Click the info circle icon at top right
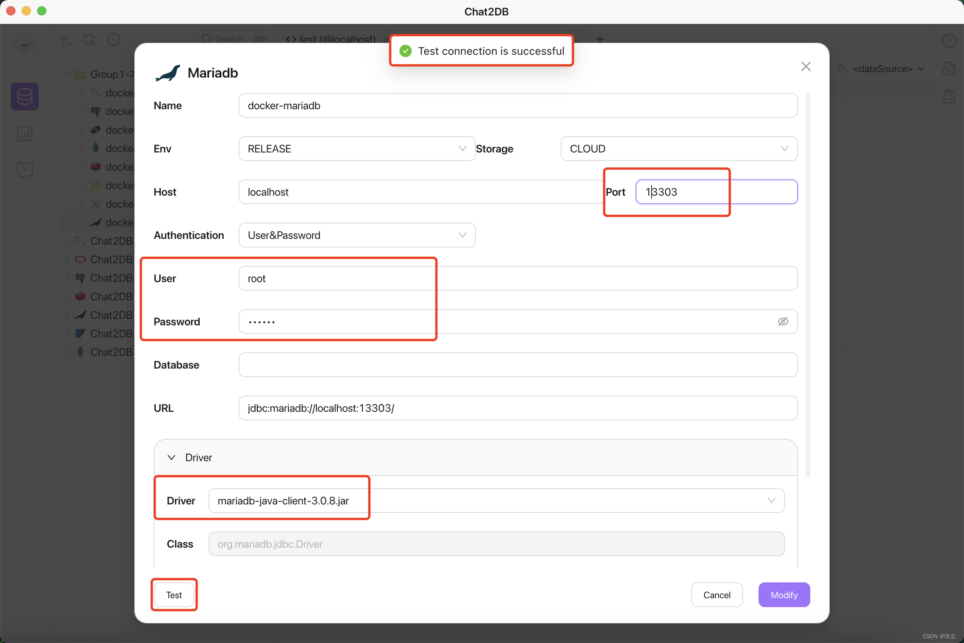The height and width of the screenshot is (643, 964). [x=949, y=41]
